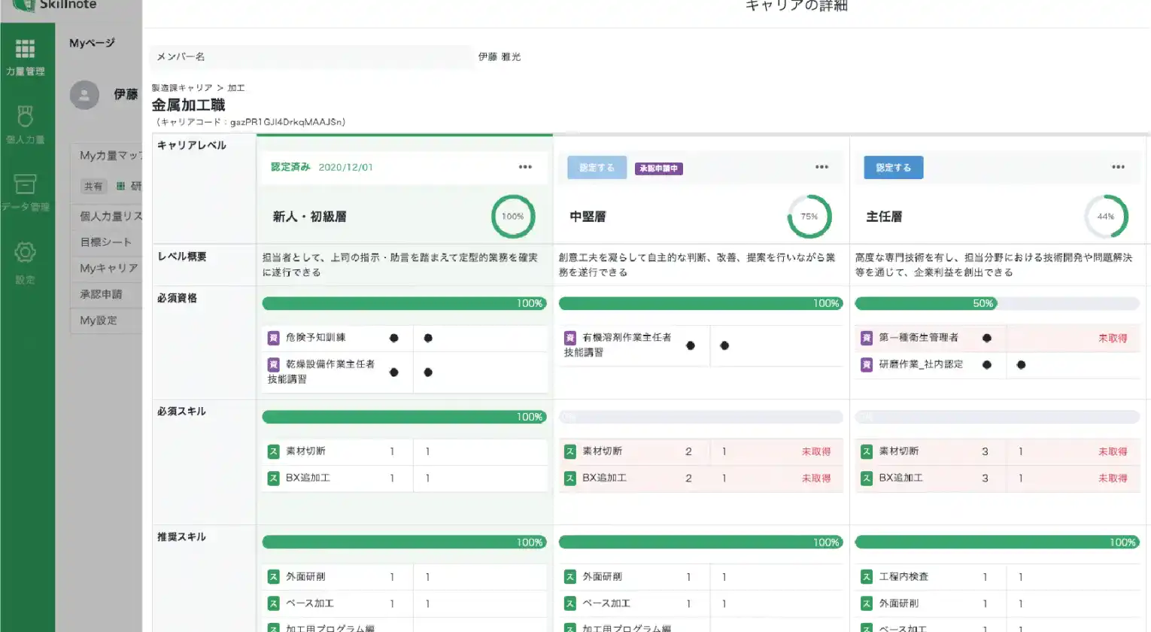This screenshot has height=632, width=1151.
Task: Open 個人力量 medal icon in sidebar
Action: [25, 116]
